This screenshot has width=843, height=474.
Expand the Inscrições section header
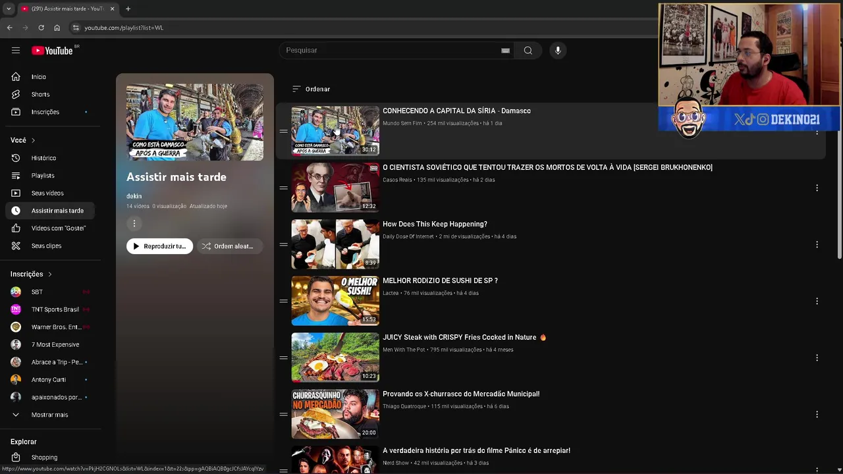pyautogui.click(x=31, y=274)
